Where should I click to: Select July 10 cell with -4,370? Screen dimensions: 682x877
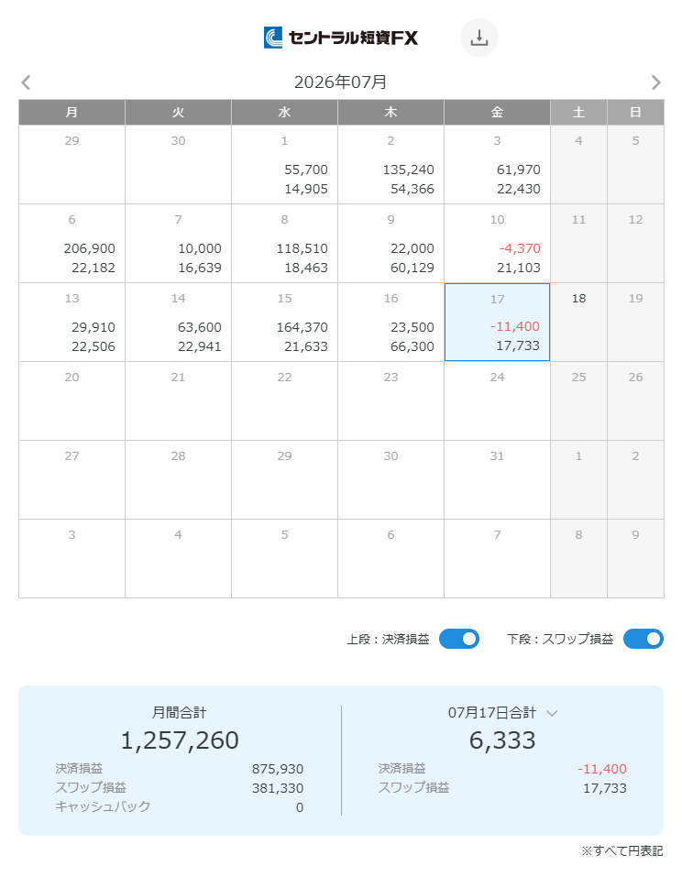tap(497, 243)
